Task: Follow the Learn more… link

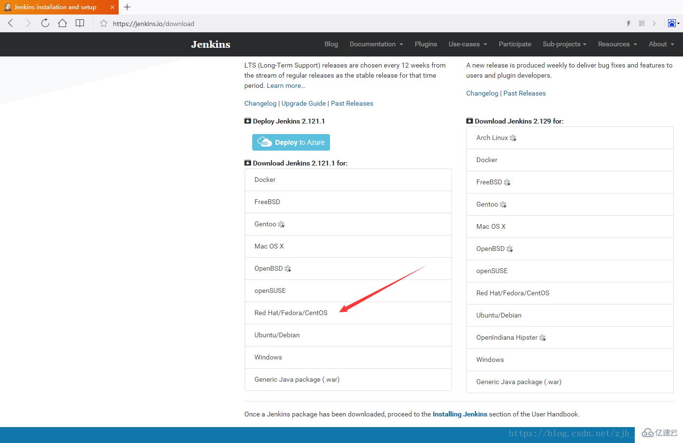Action: 286,85
